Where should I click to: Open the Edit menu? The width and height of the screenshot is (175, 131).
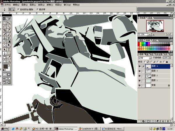tap(16, 5)
